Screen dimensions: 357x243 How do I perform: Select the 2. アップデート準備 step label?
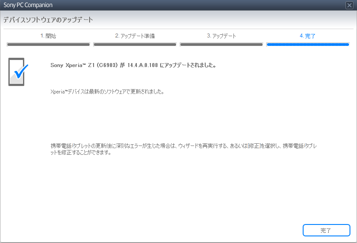[x=135, y=36]
